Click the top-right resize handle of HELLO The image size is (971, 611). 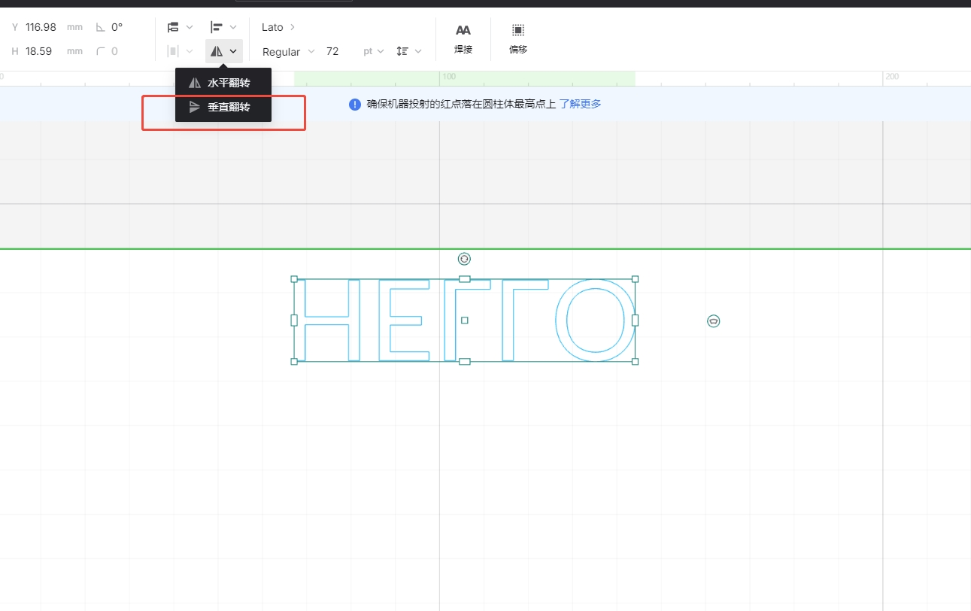coord(635,279)
